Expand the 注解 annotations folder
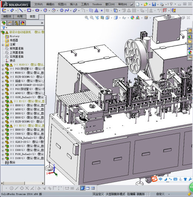The height and width of the screenshot is (197, 193). (3, 45)
